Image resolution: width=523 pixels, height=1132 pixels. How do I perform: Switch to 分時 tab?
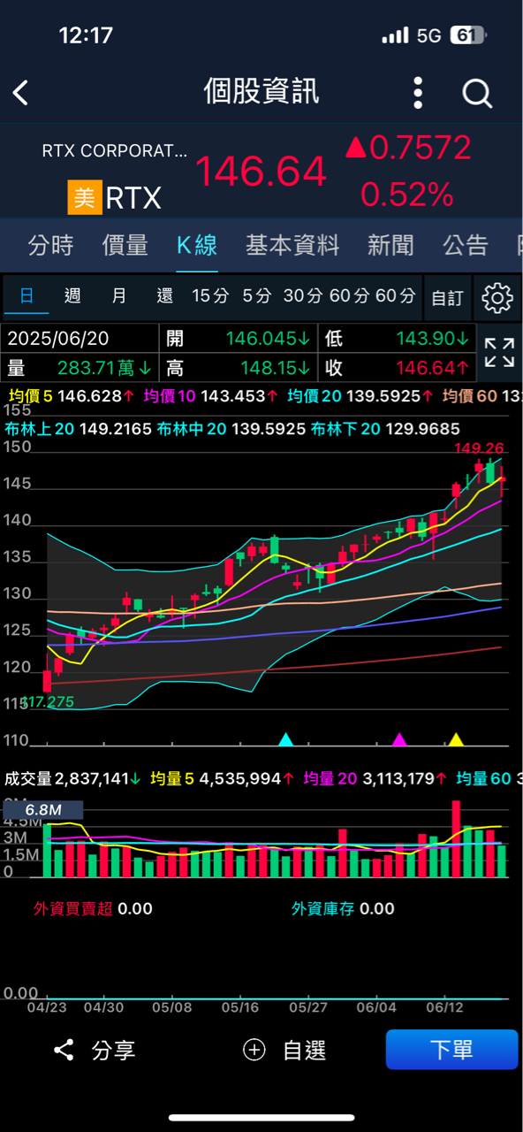coord(50,245)
